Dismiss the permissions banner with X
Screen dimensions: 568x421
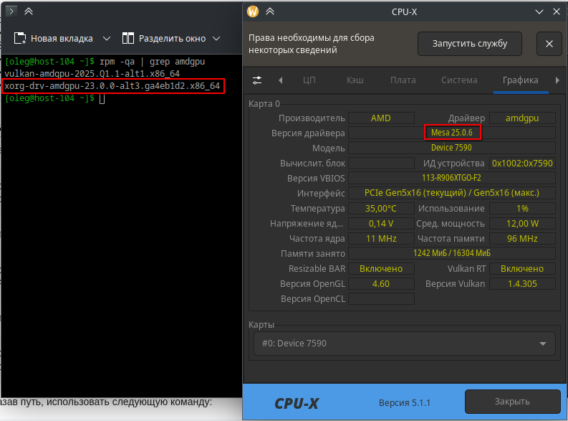pos(549,44)
